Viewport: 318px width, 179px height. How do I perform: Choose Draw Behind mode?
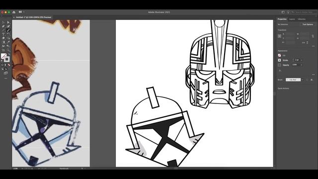(6, 69)
